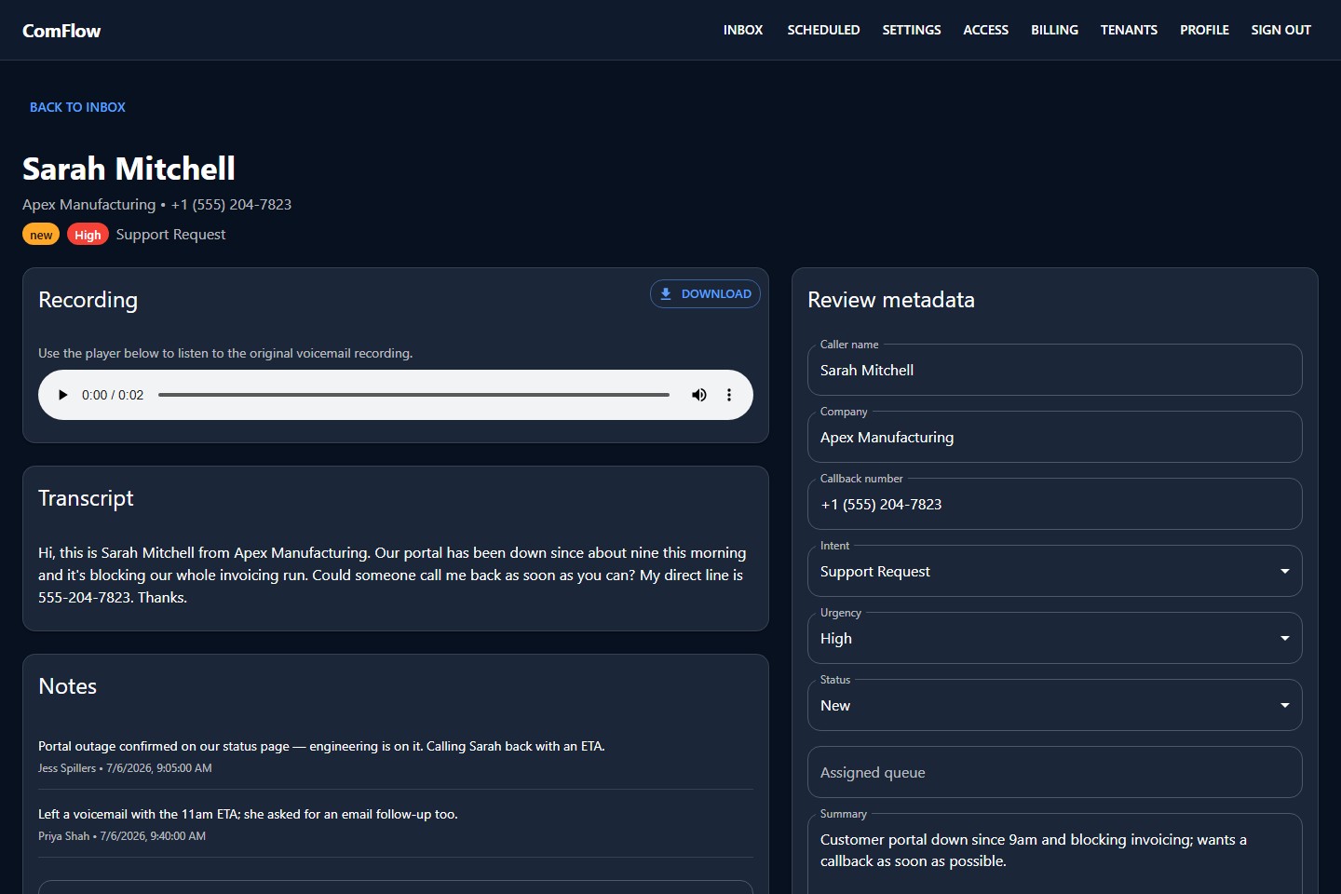Edit the Caller name field
Viewport: 1341px width, 894px height.
(x=1054, y=370)
